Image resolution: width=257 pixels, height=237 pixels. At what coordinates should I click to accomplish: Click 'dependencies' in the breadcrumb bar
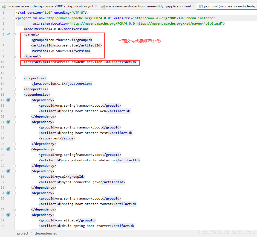46,233
